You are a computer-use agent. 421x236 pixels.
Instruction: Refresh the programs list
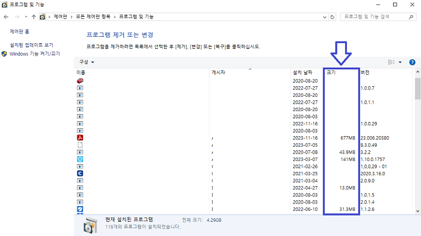tap(332, 17)
